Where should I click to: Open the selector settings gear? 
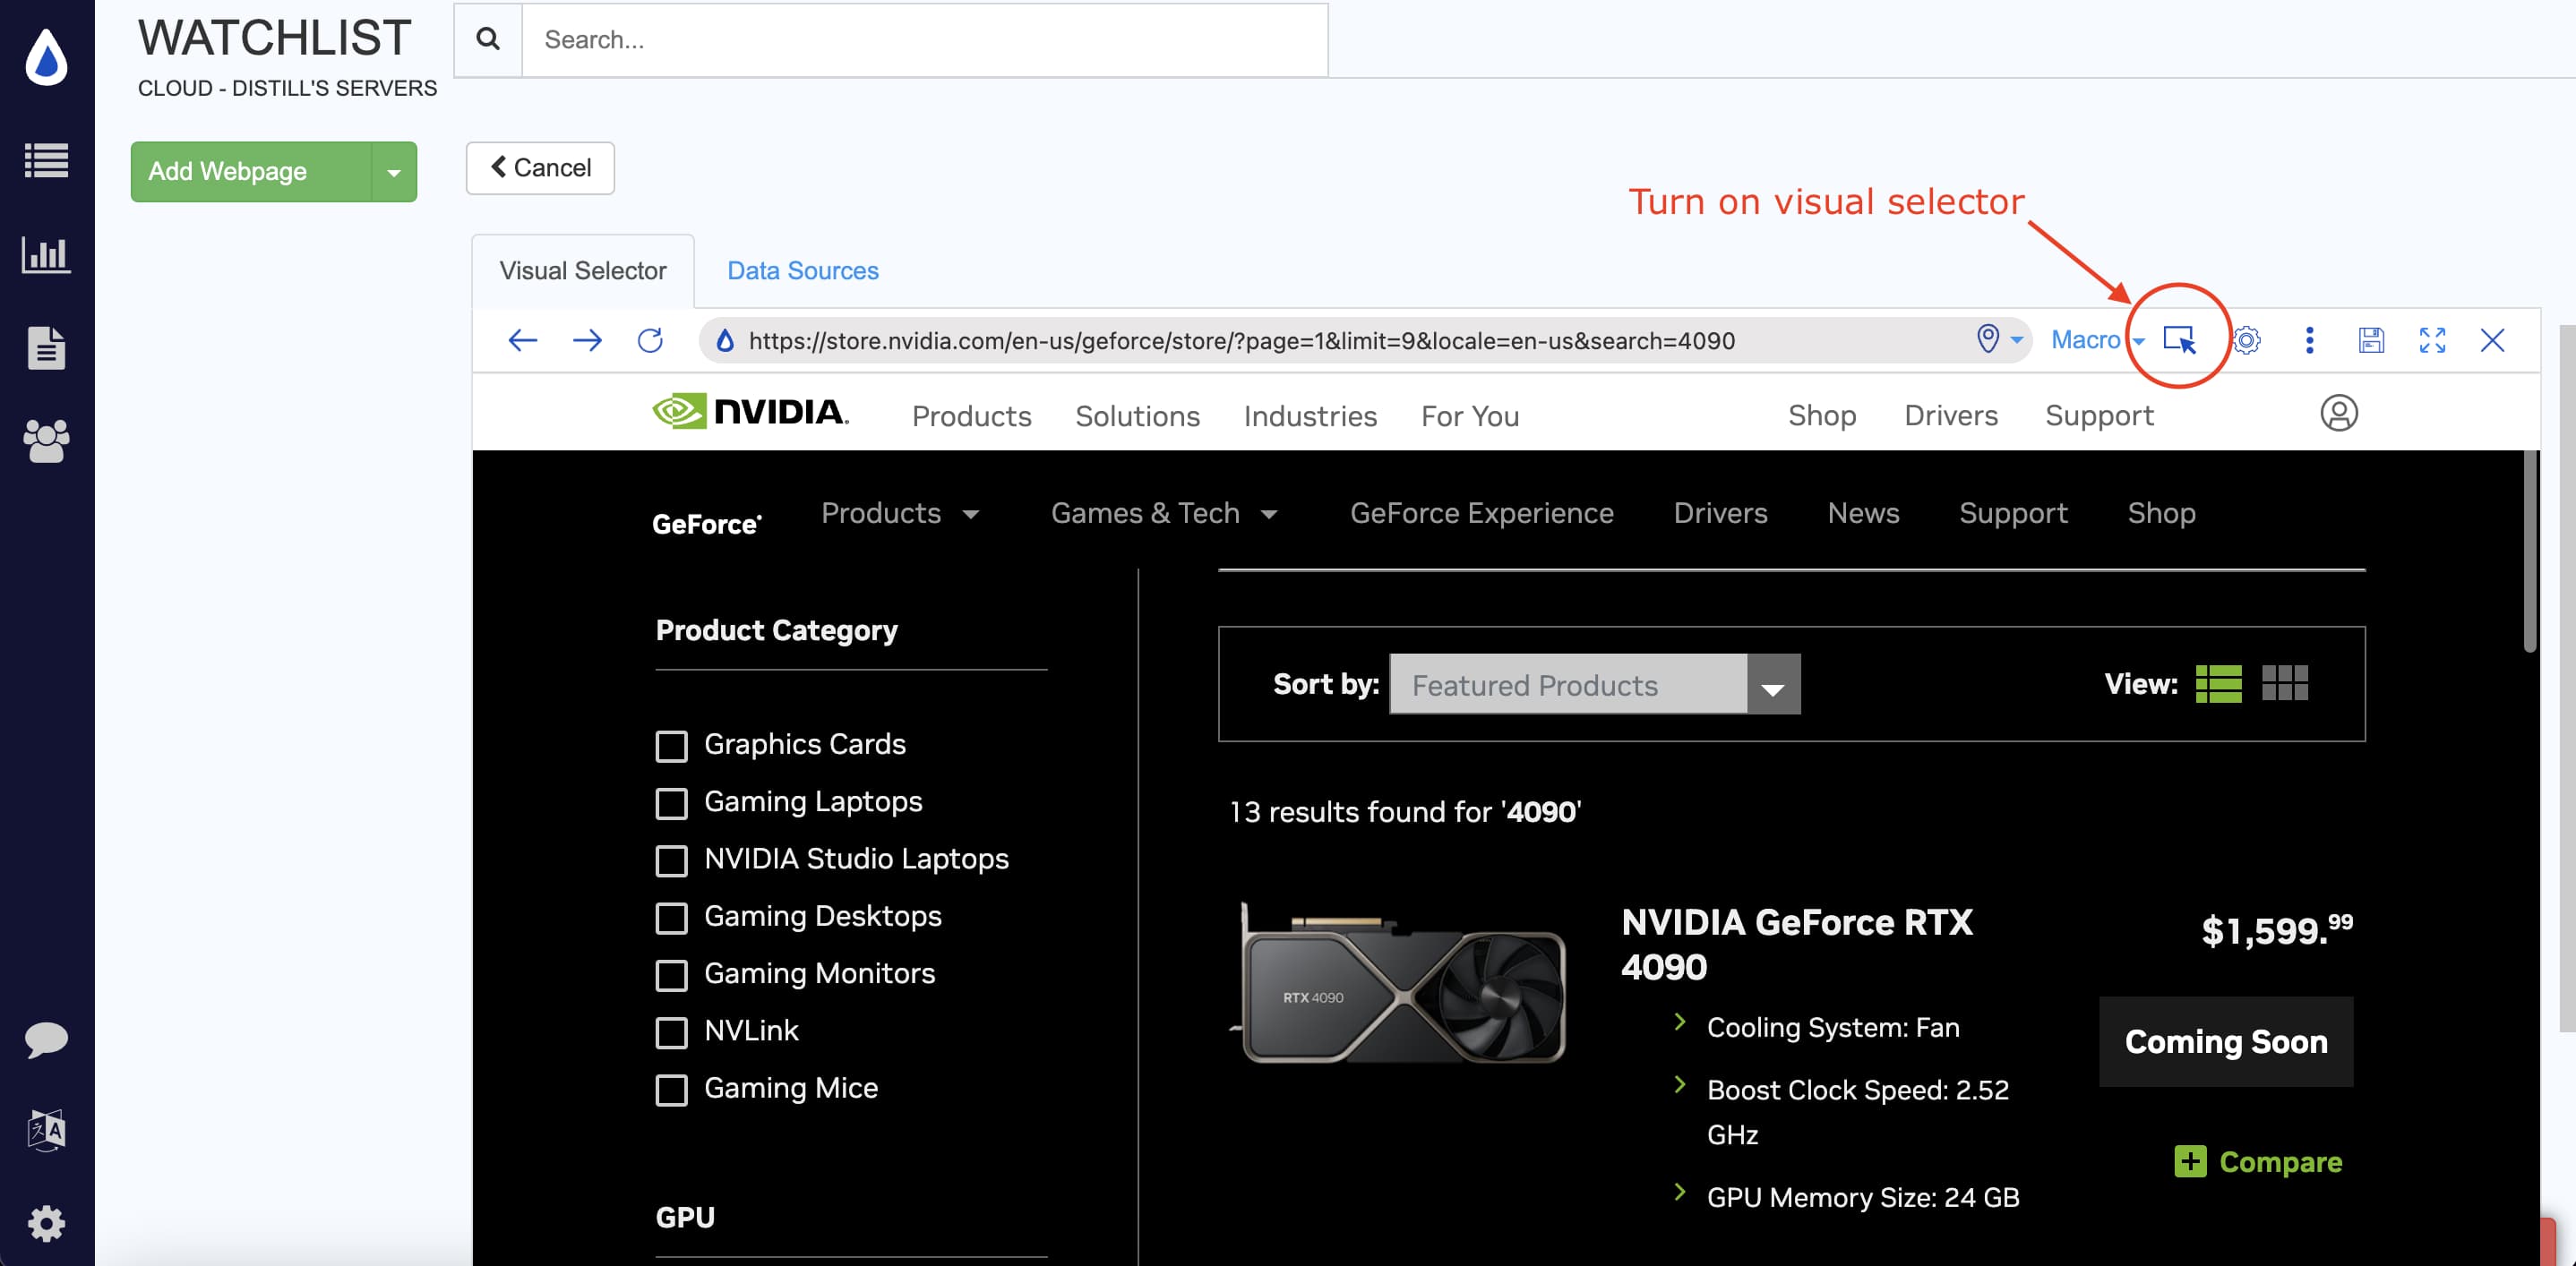2249,339
